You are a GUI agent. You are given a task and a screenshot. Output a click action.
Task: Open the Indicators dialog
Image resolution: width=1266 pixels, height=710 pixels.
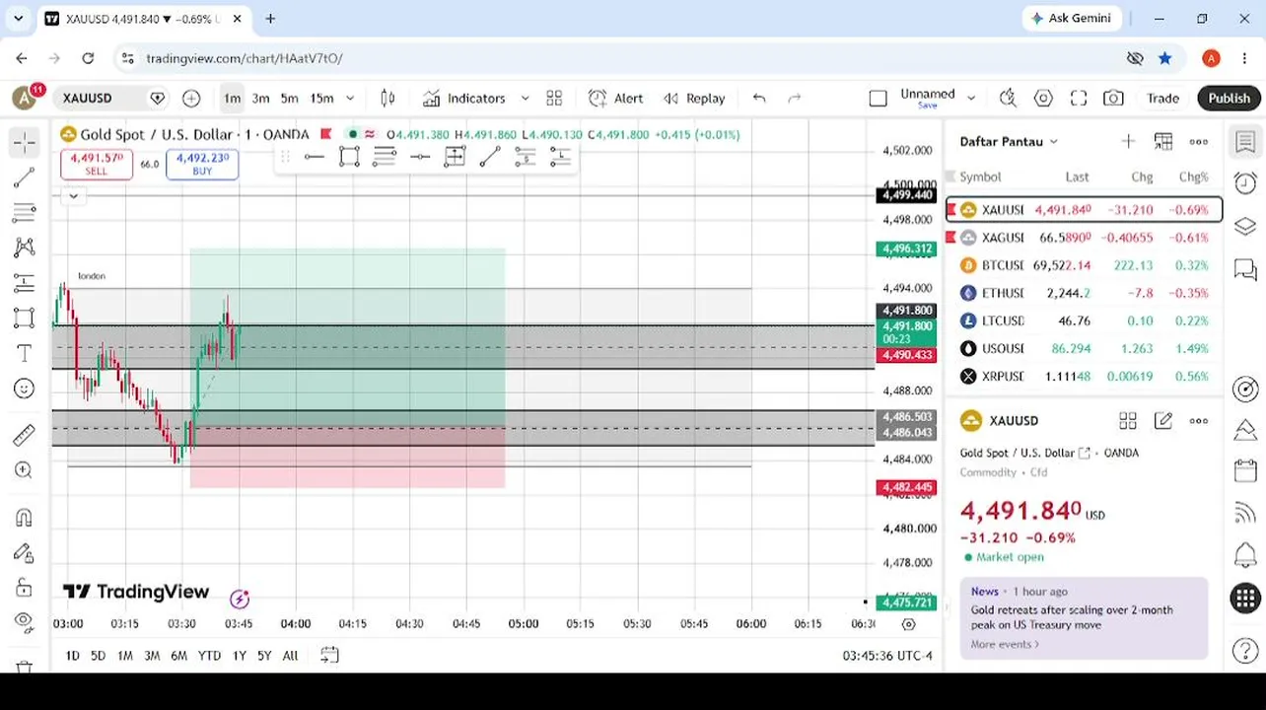[464, 98]
